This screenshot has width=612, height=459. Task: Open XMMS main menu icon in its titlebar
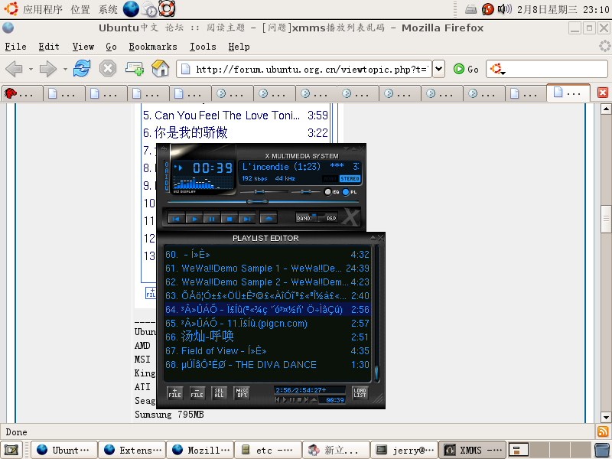(x=164, y=148)
